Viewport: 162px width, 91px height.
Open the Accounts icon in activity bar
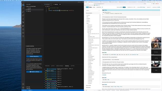[x=23, y=84]
